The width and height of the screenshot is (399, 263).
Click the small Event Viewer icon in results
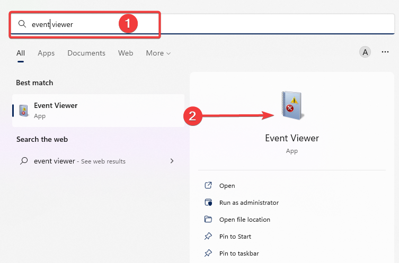click(24, 111)
